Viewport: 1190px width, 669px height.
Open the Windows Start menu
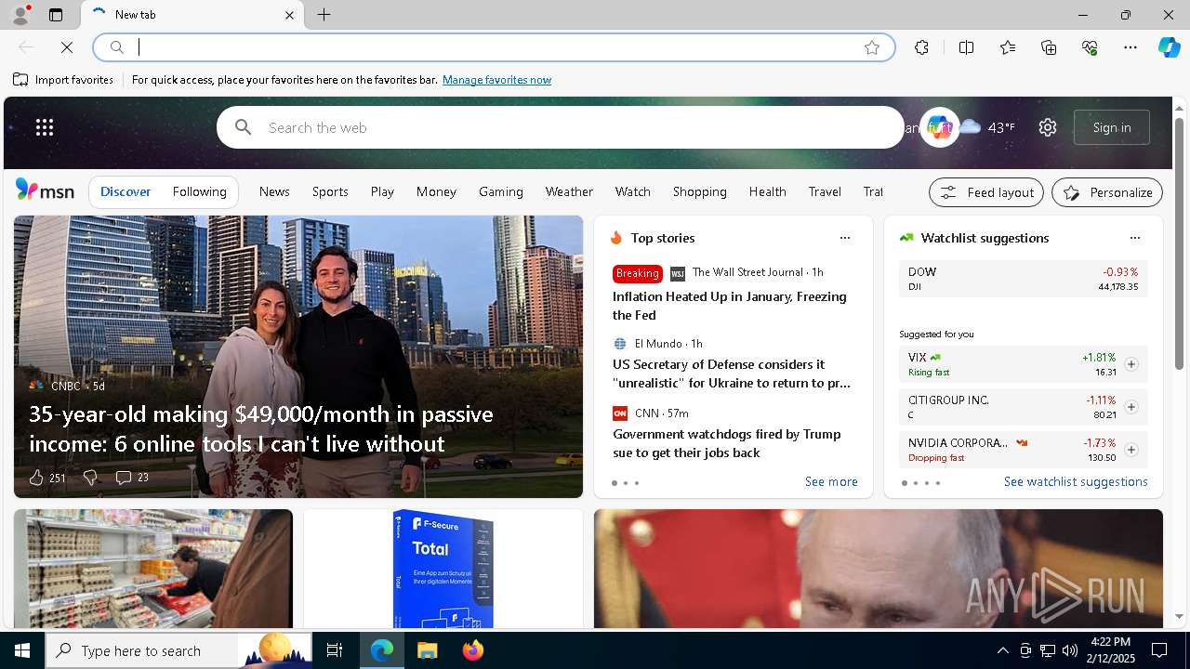[22, 650]
